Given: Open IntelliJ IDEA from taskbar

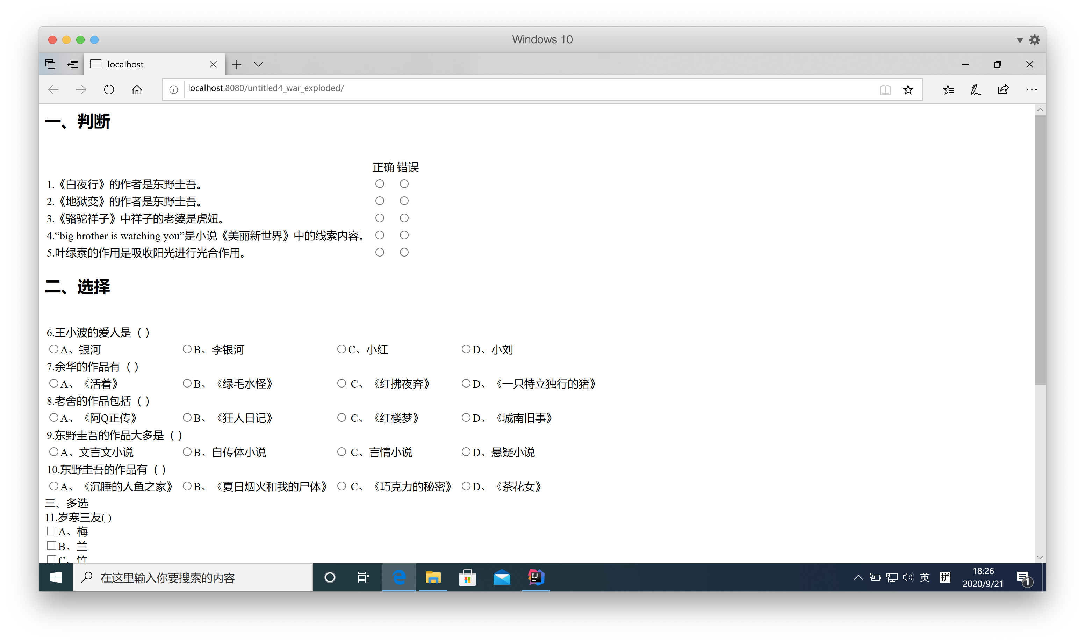Looking at the screenshot, I should [x=536, y=578].
